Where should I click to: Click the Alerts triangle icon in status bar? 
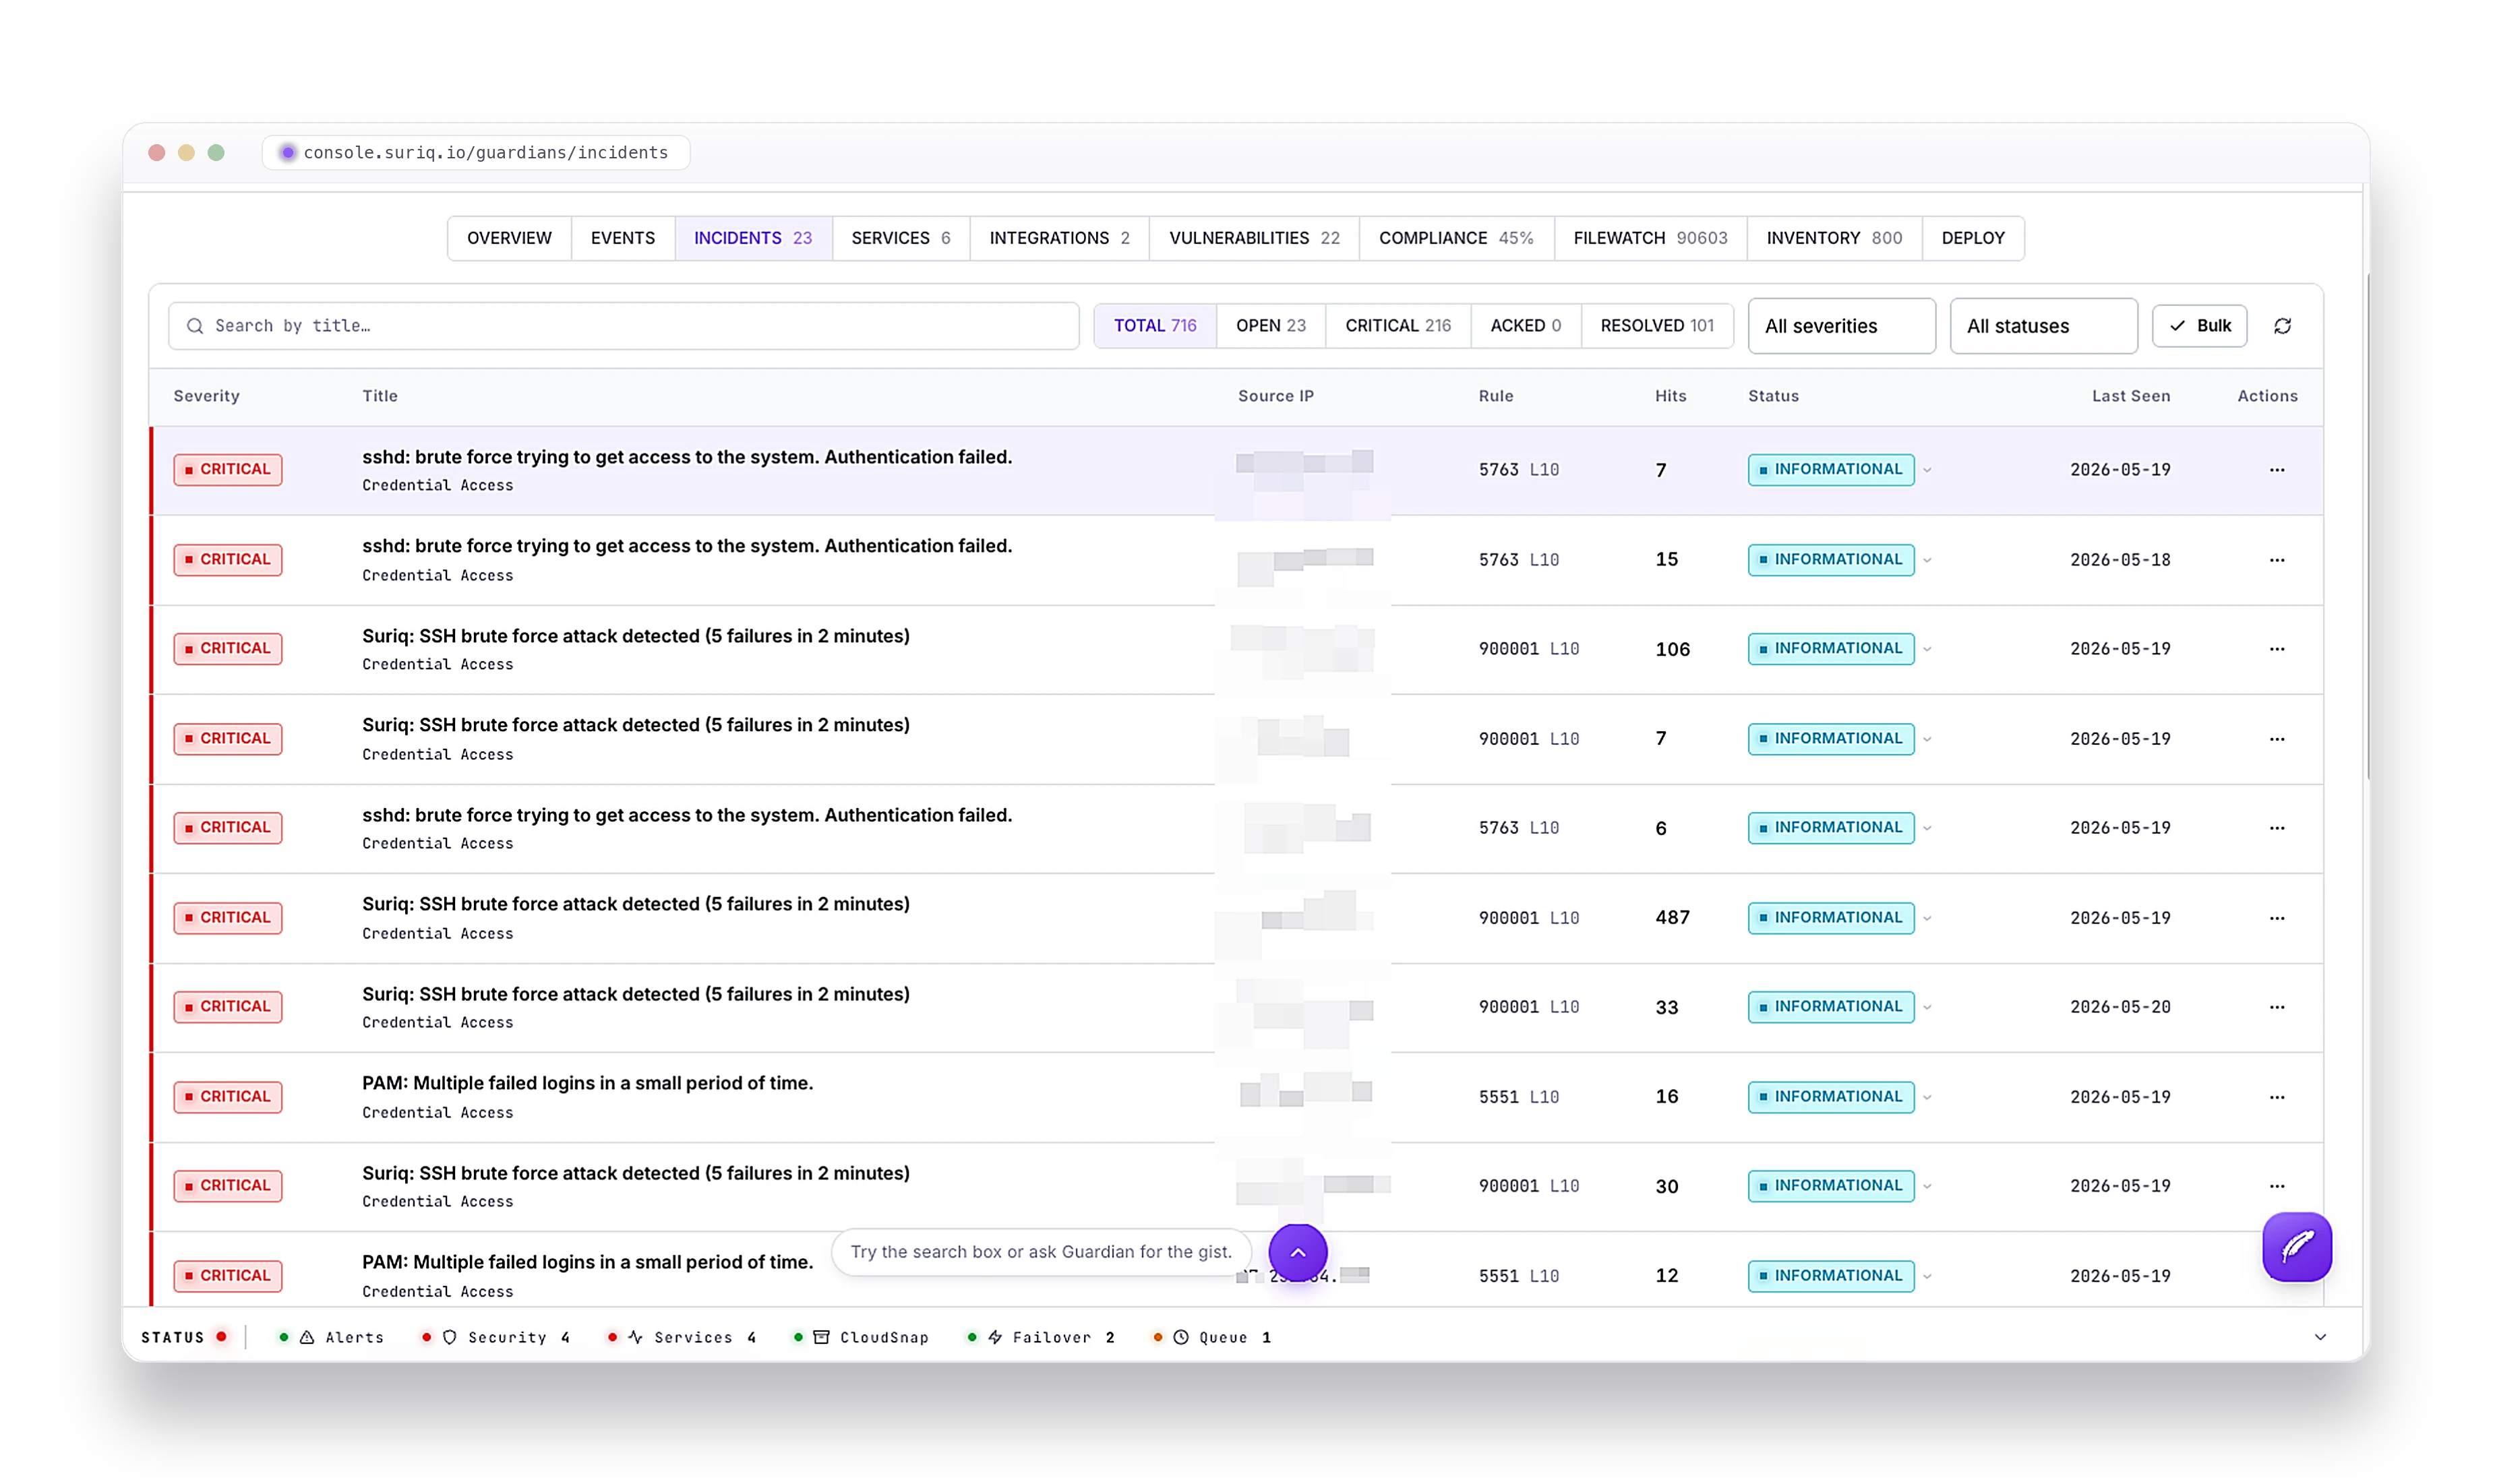tap(307, 1337)
